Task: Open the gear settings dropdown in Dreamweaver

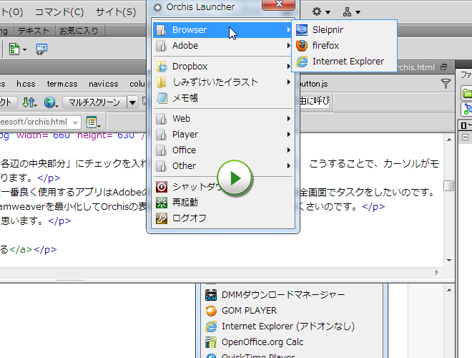Action: [x=321, y=12]
